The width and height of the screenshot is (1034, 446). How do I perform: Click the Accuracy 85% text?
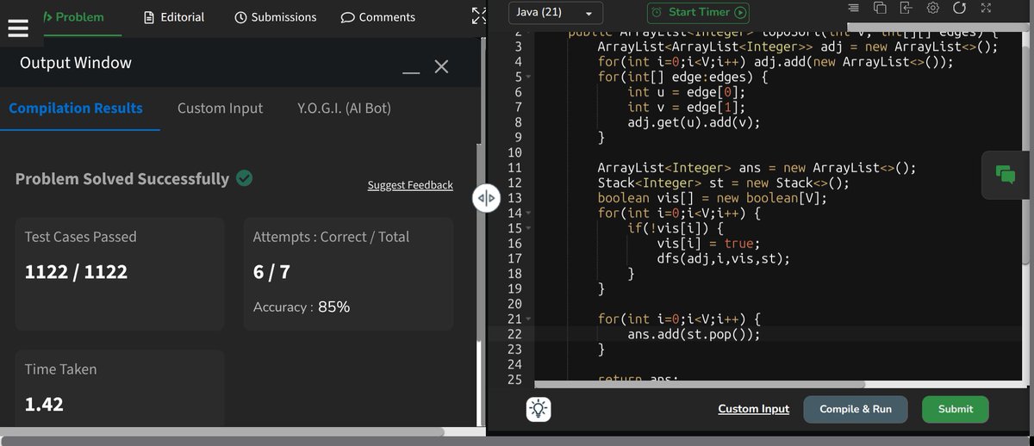302,307
